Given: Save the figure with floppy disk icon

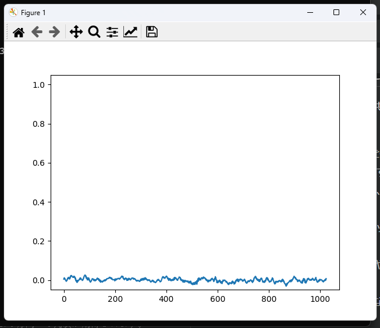Looking at the screenshot, I should [152, 32].
